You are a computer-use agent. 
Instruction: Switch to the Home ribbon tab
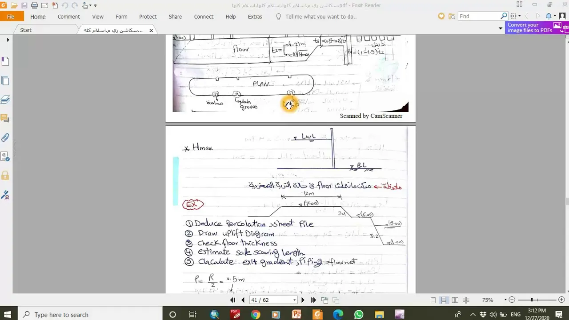point(38,16)
